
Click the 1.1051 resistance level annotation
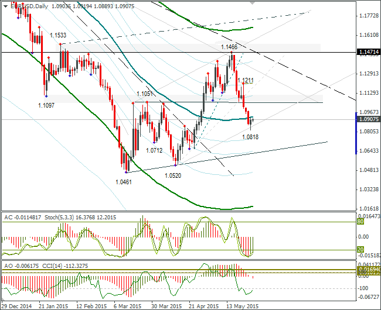coord(145,94)
